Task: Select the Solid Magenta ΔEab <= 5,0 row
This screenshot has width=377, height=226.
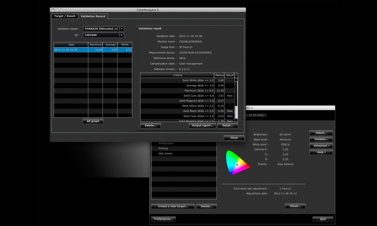Action: (x=188, y=101)
